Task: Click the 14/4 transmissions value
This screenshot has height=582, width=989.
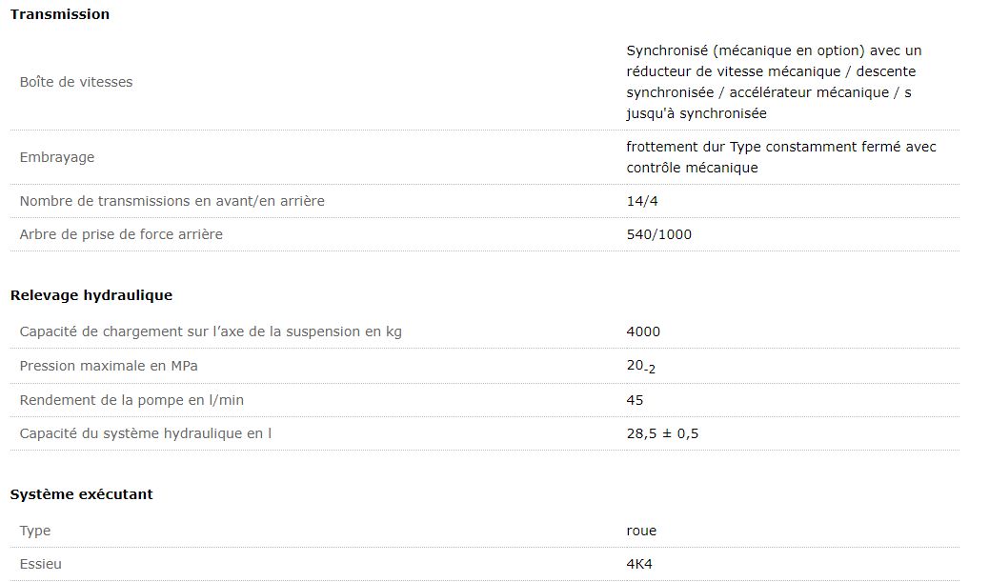Action: [x=643, y=201]
